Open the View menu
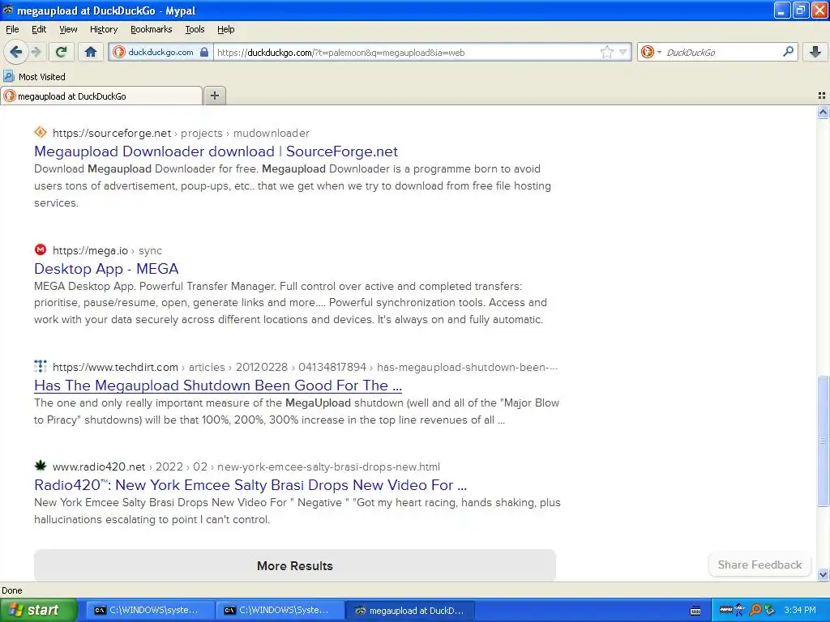This screenshot has height=622, width=830. coord(68,29)
